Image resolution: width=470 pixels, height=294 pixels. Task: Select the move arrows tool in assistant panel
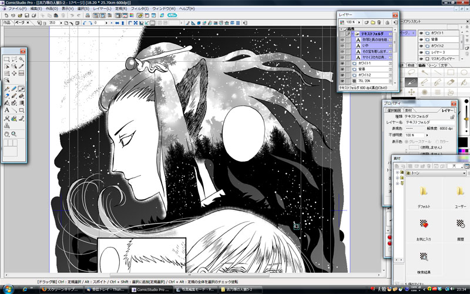(412, 92)
